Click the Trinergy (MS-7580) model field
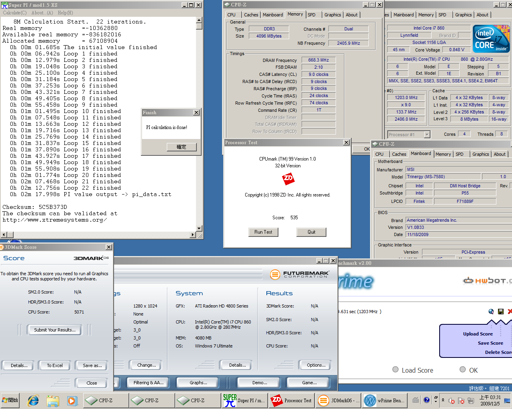Image resolution: width=512 pixels, height=409 pixels. point(443,177)
